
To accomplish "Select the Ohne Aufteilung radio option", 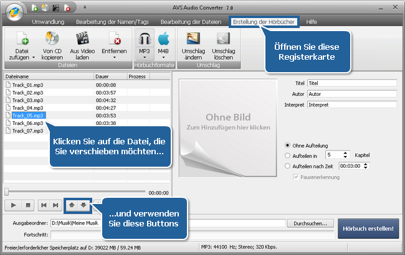I will (287, 144).
